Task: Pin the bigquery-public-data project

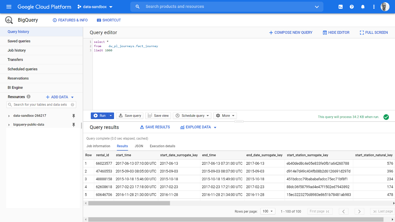Action: [74, 125]
